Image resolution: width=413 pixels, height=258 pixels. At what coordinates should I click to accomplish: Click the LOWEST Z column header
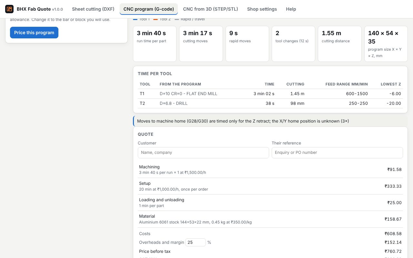click(391, 84)
